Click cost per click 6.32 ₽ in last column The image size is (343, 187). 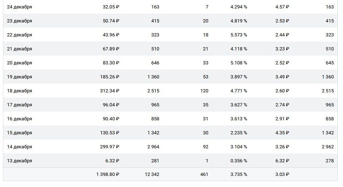(282, 161)
